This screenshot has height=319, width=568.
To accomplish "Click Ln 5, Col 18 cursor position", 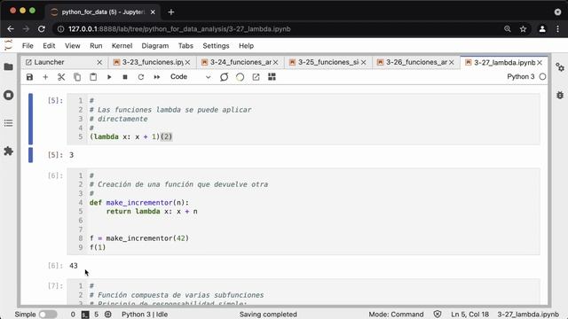I will point(469,315).
